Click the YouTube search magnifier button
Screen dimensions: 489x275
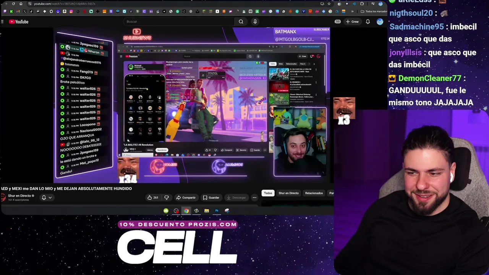pos(241,22)
